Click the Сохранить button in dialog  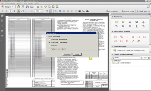pyautogui.click(x=67, y=54)
